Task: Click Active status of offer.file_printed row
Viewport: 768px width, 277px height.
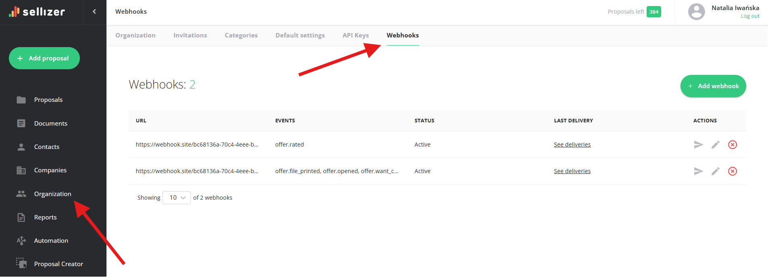Action: point(423,171)
